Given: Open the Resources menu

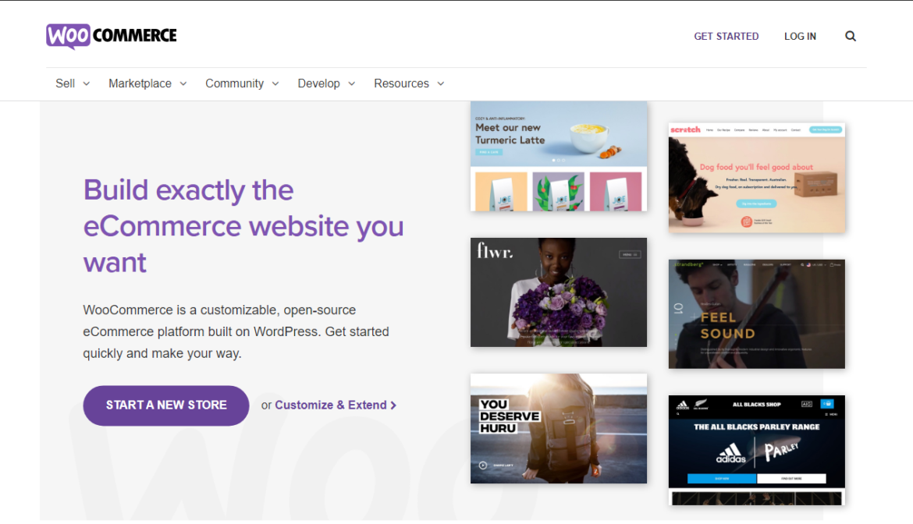Looking at the screenshot, I should click(x=409, y=83).
